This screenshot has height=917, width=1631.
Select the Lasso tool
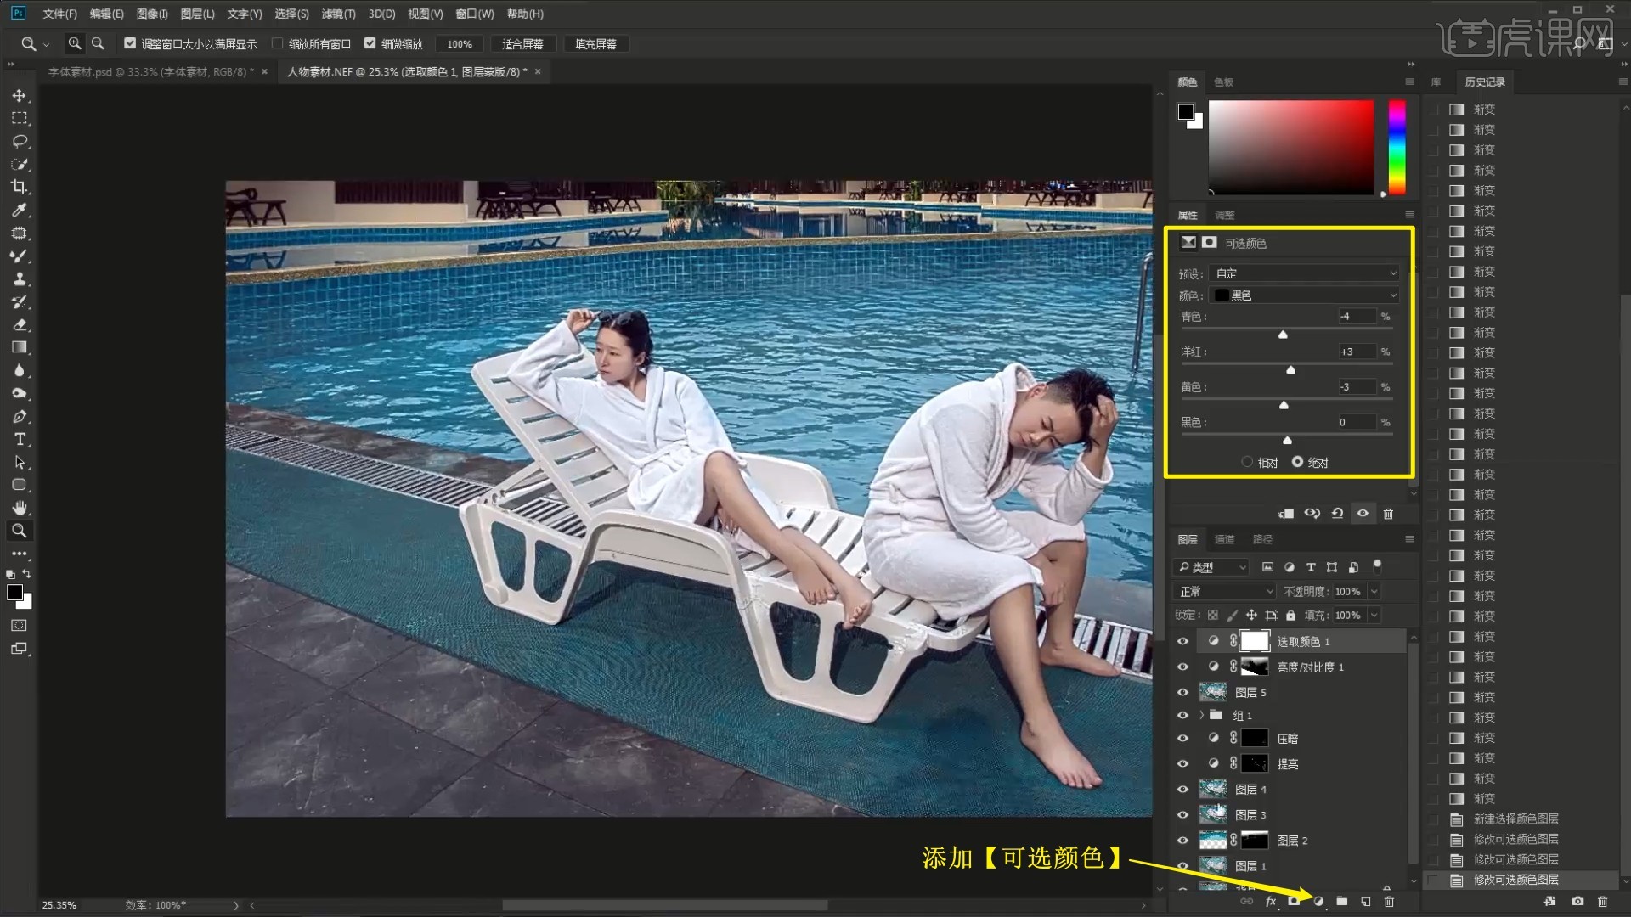pyautogui.click(x=19, y=141)
